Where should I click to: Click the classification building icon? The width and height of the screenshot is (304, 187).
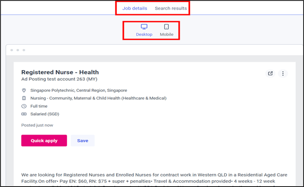click(x=24, y=98)
